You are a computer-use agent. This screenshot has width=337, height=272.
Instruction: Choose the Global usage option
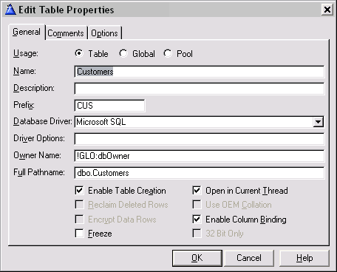[x=123, y=53]
